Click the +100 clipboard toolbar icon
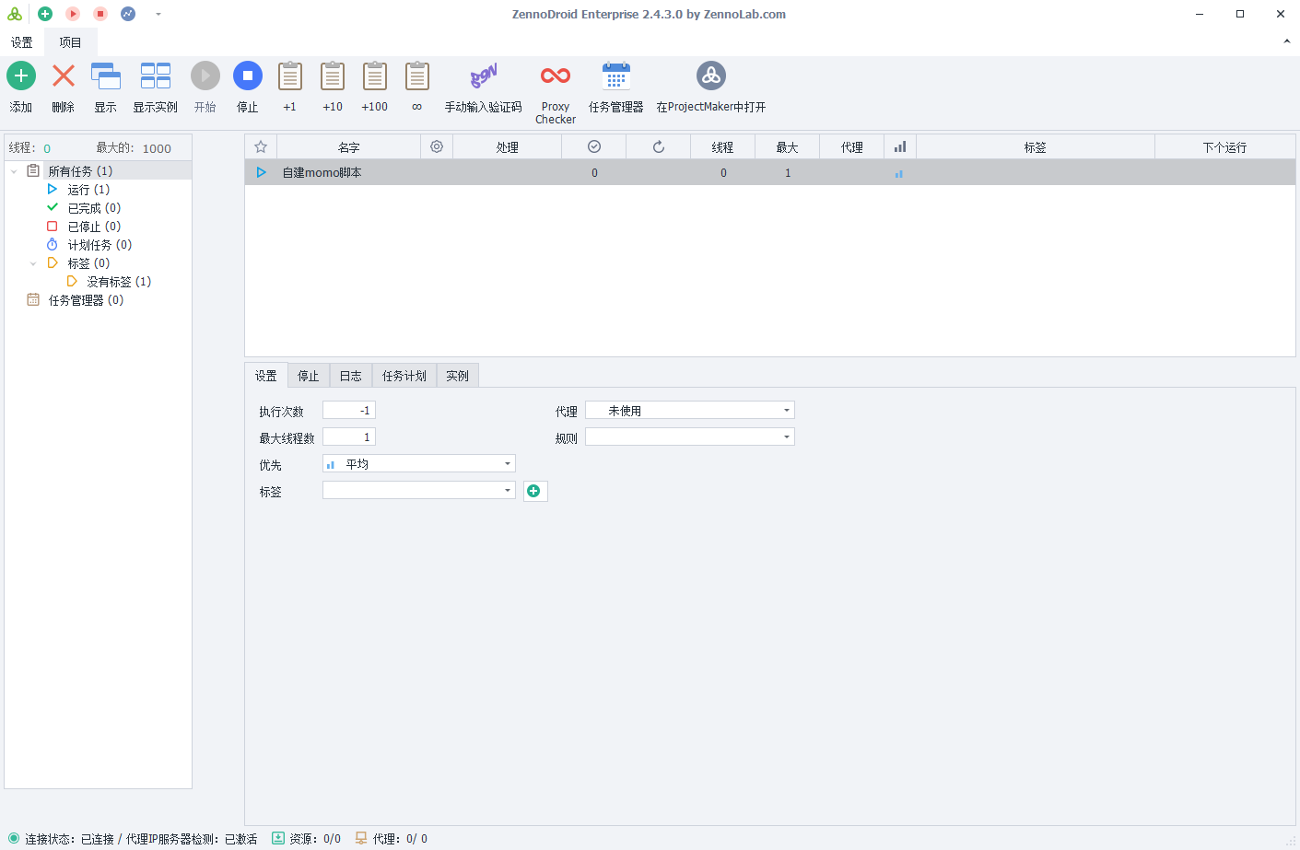 (375, 76)
